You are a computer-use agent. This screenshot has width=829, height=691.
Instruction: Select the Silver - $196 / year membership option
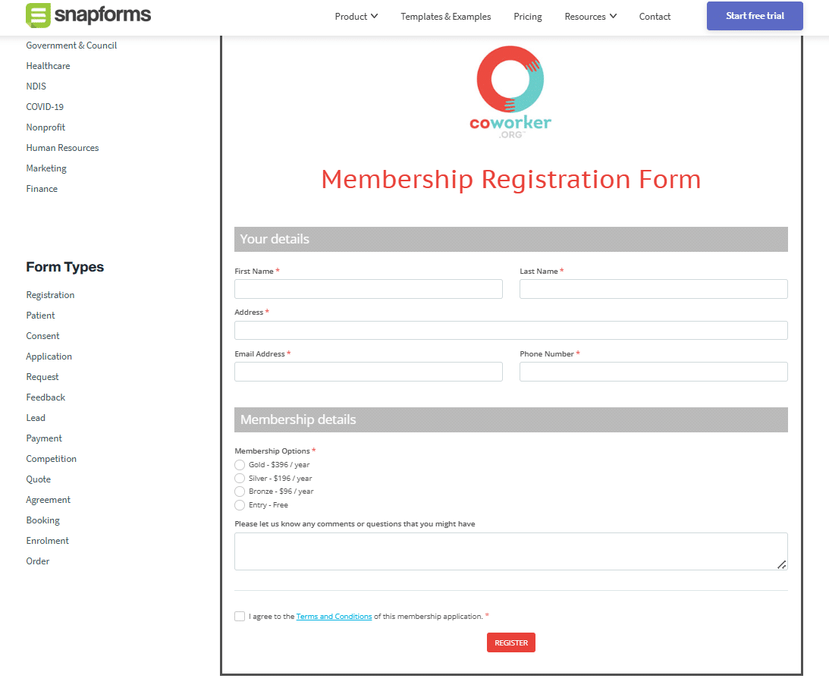239,478
